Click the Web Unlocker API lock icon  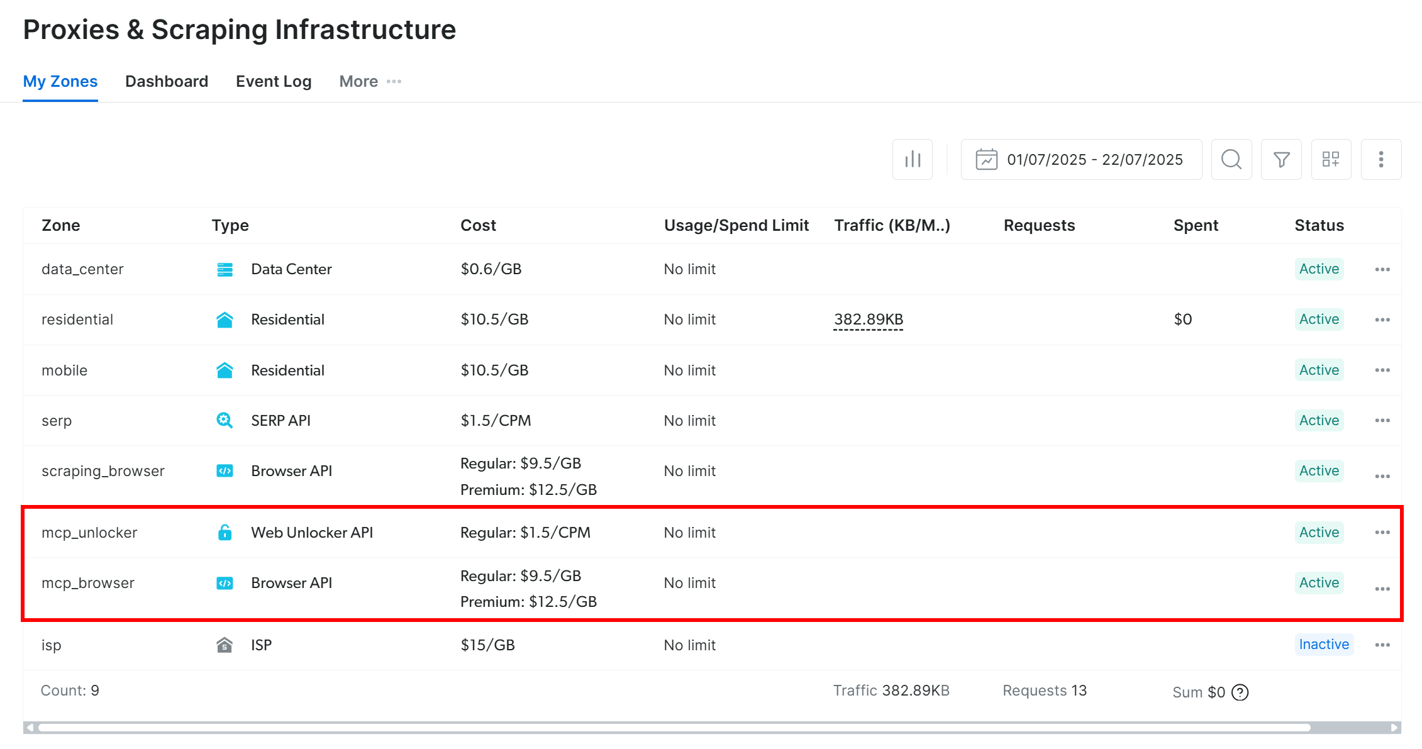click(225, 532)
